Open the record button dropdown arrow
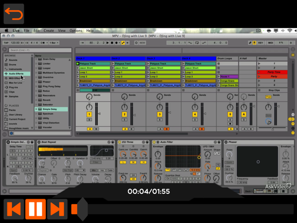 click(x=119, y=43)
